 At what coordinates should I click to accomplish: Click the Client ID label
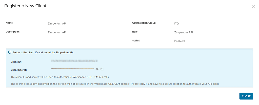16,62
